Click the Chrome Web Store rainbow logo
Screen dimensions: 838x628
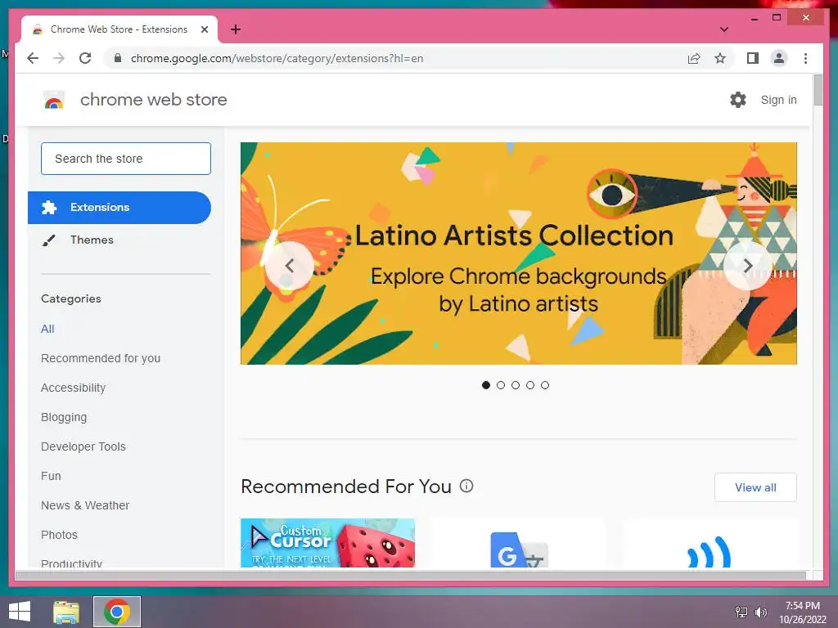point(53,100)
